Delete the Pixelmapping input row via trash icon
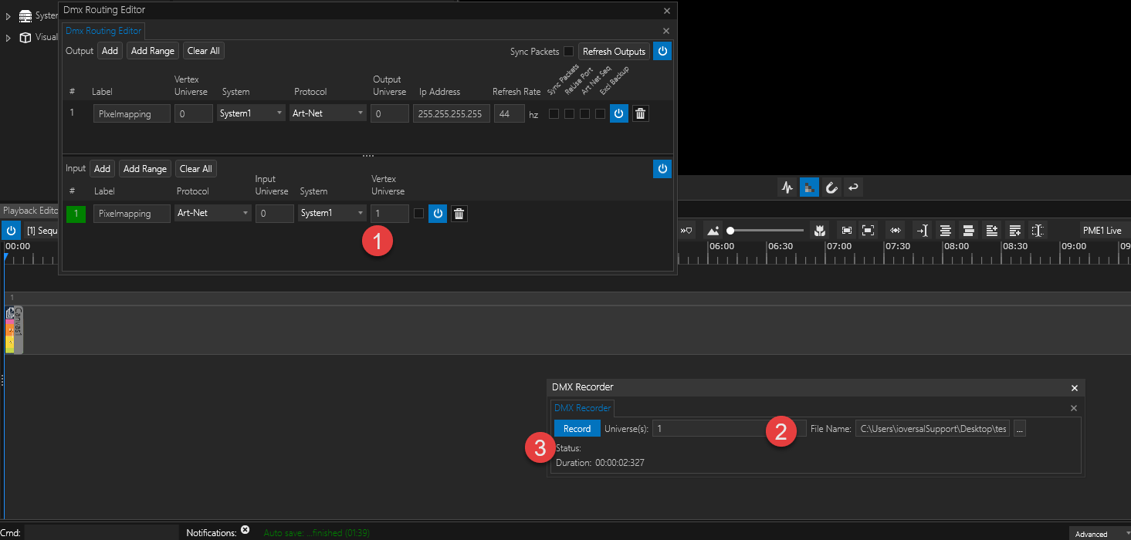 point(459,214)
